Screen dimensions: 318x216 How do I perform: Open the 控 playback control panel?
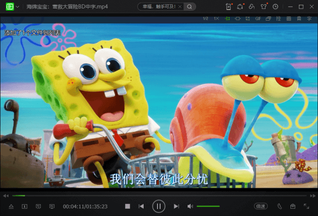278,19
